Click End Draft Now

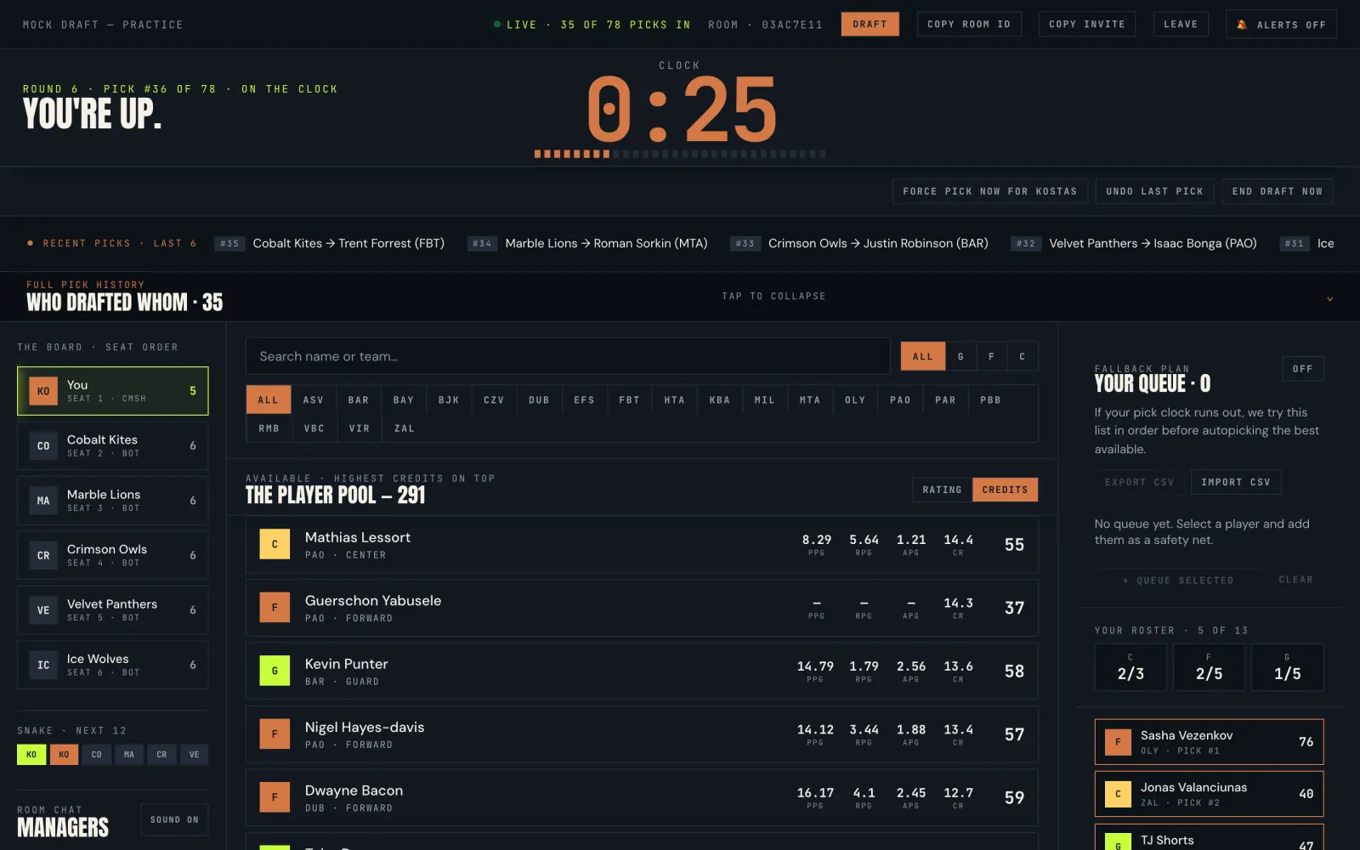pos(1278,191)
